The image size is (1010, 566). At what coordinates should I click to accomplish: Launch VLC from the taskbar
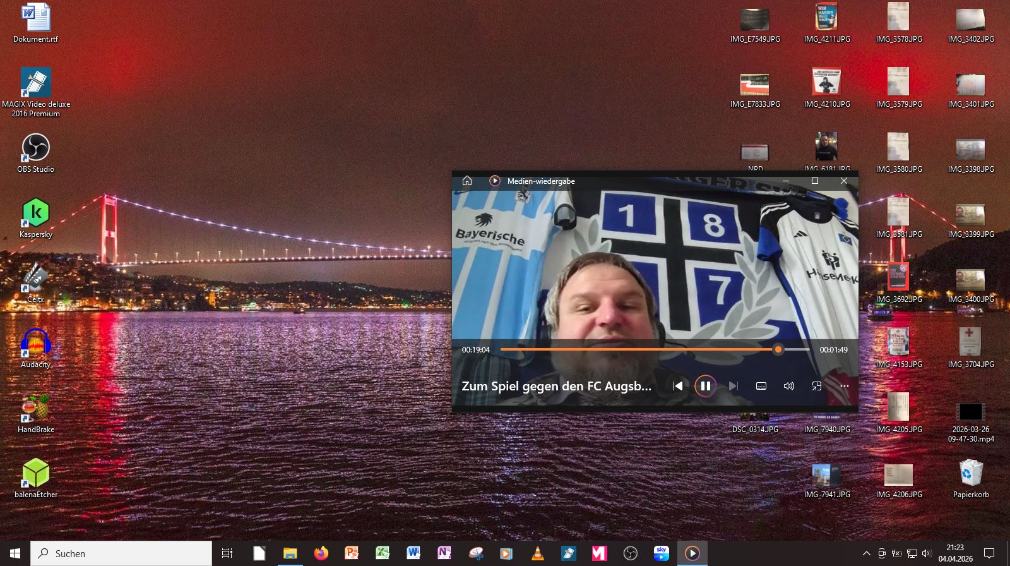point(537,553)
